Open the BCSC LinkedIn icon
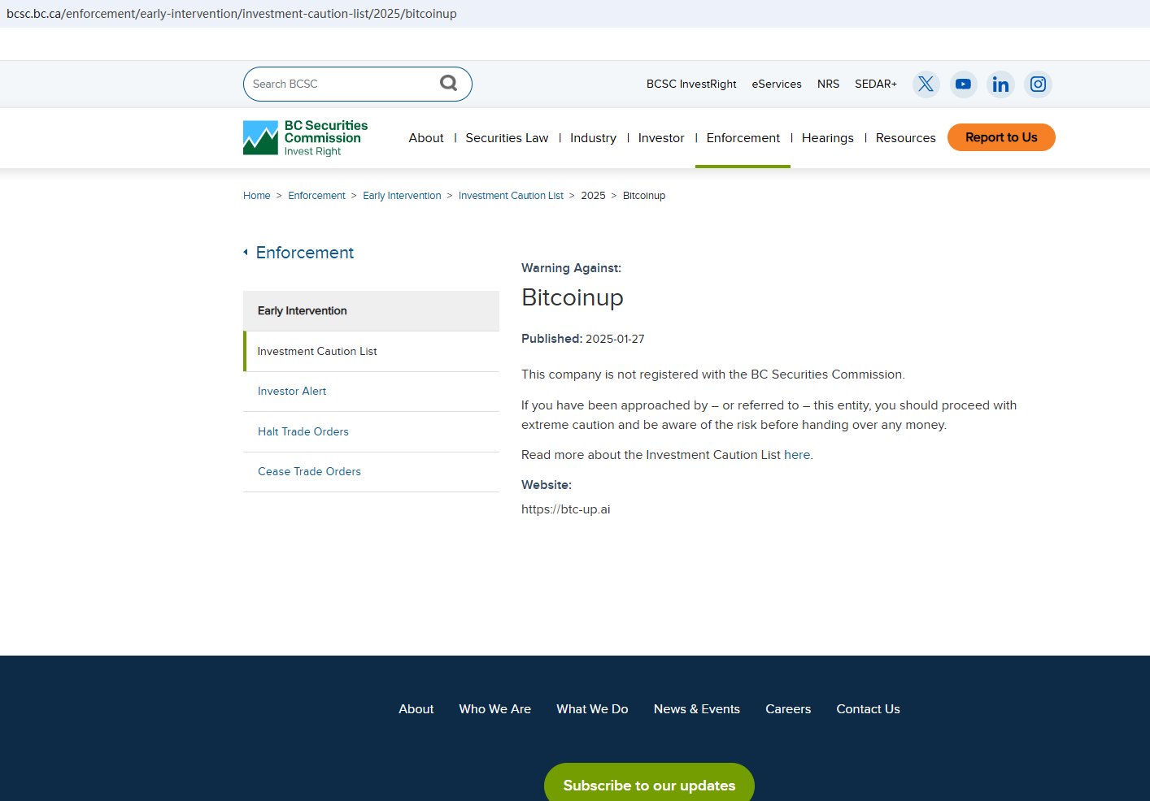 [1000, 84]
